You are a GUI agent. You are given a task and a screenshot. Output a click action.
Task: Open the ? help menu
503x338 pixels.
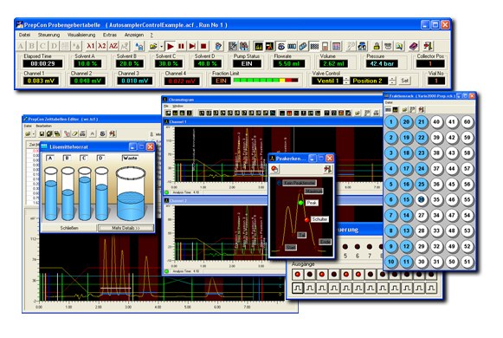(x=152, y=35)
